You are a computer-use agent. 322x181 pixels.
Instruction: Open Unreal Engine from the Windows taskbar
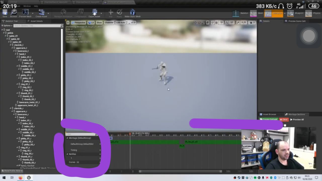point(29,178)
